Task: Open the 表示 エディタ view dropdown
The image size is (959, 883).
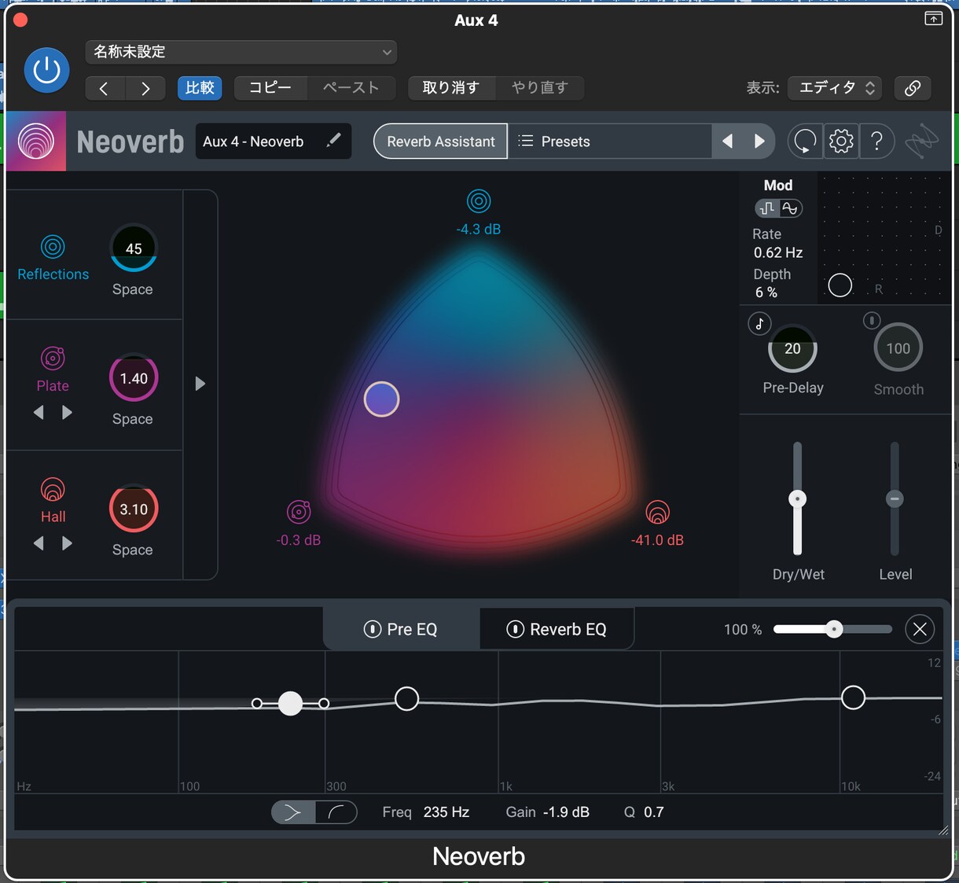Action: pyautogui.click(x=835, y=88)
